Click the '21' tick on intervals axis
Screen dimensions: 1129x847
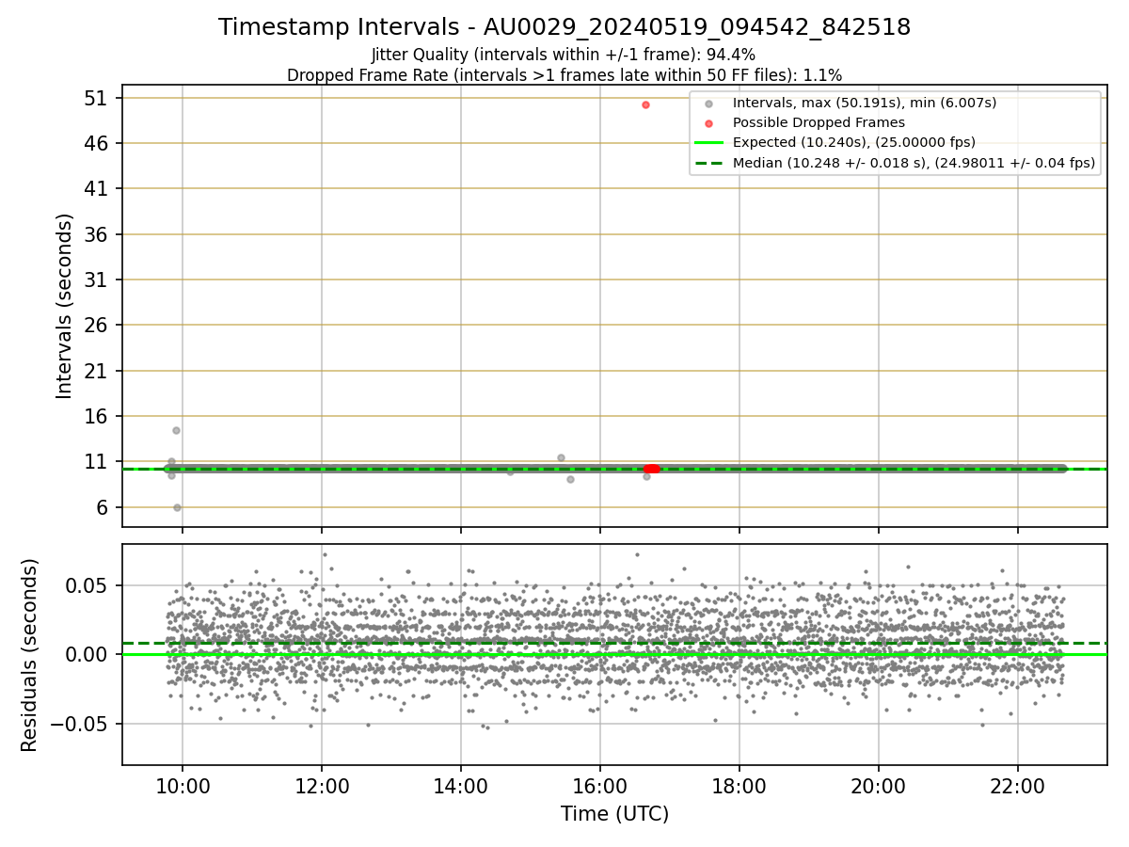coord(97,371)
